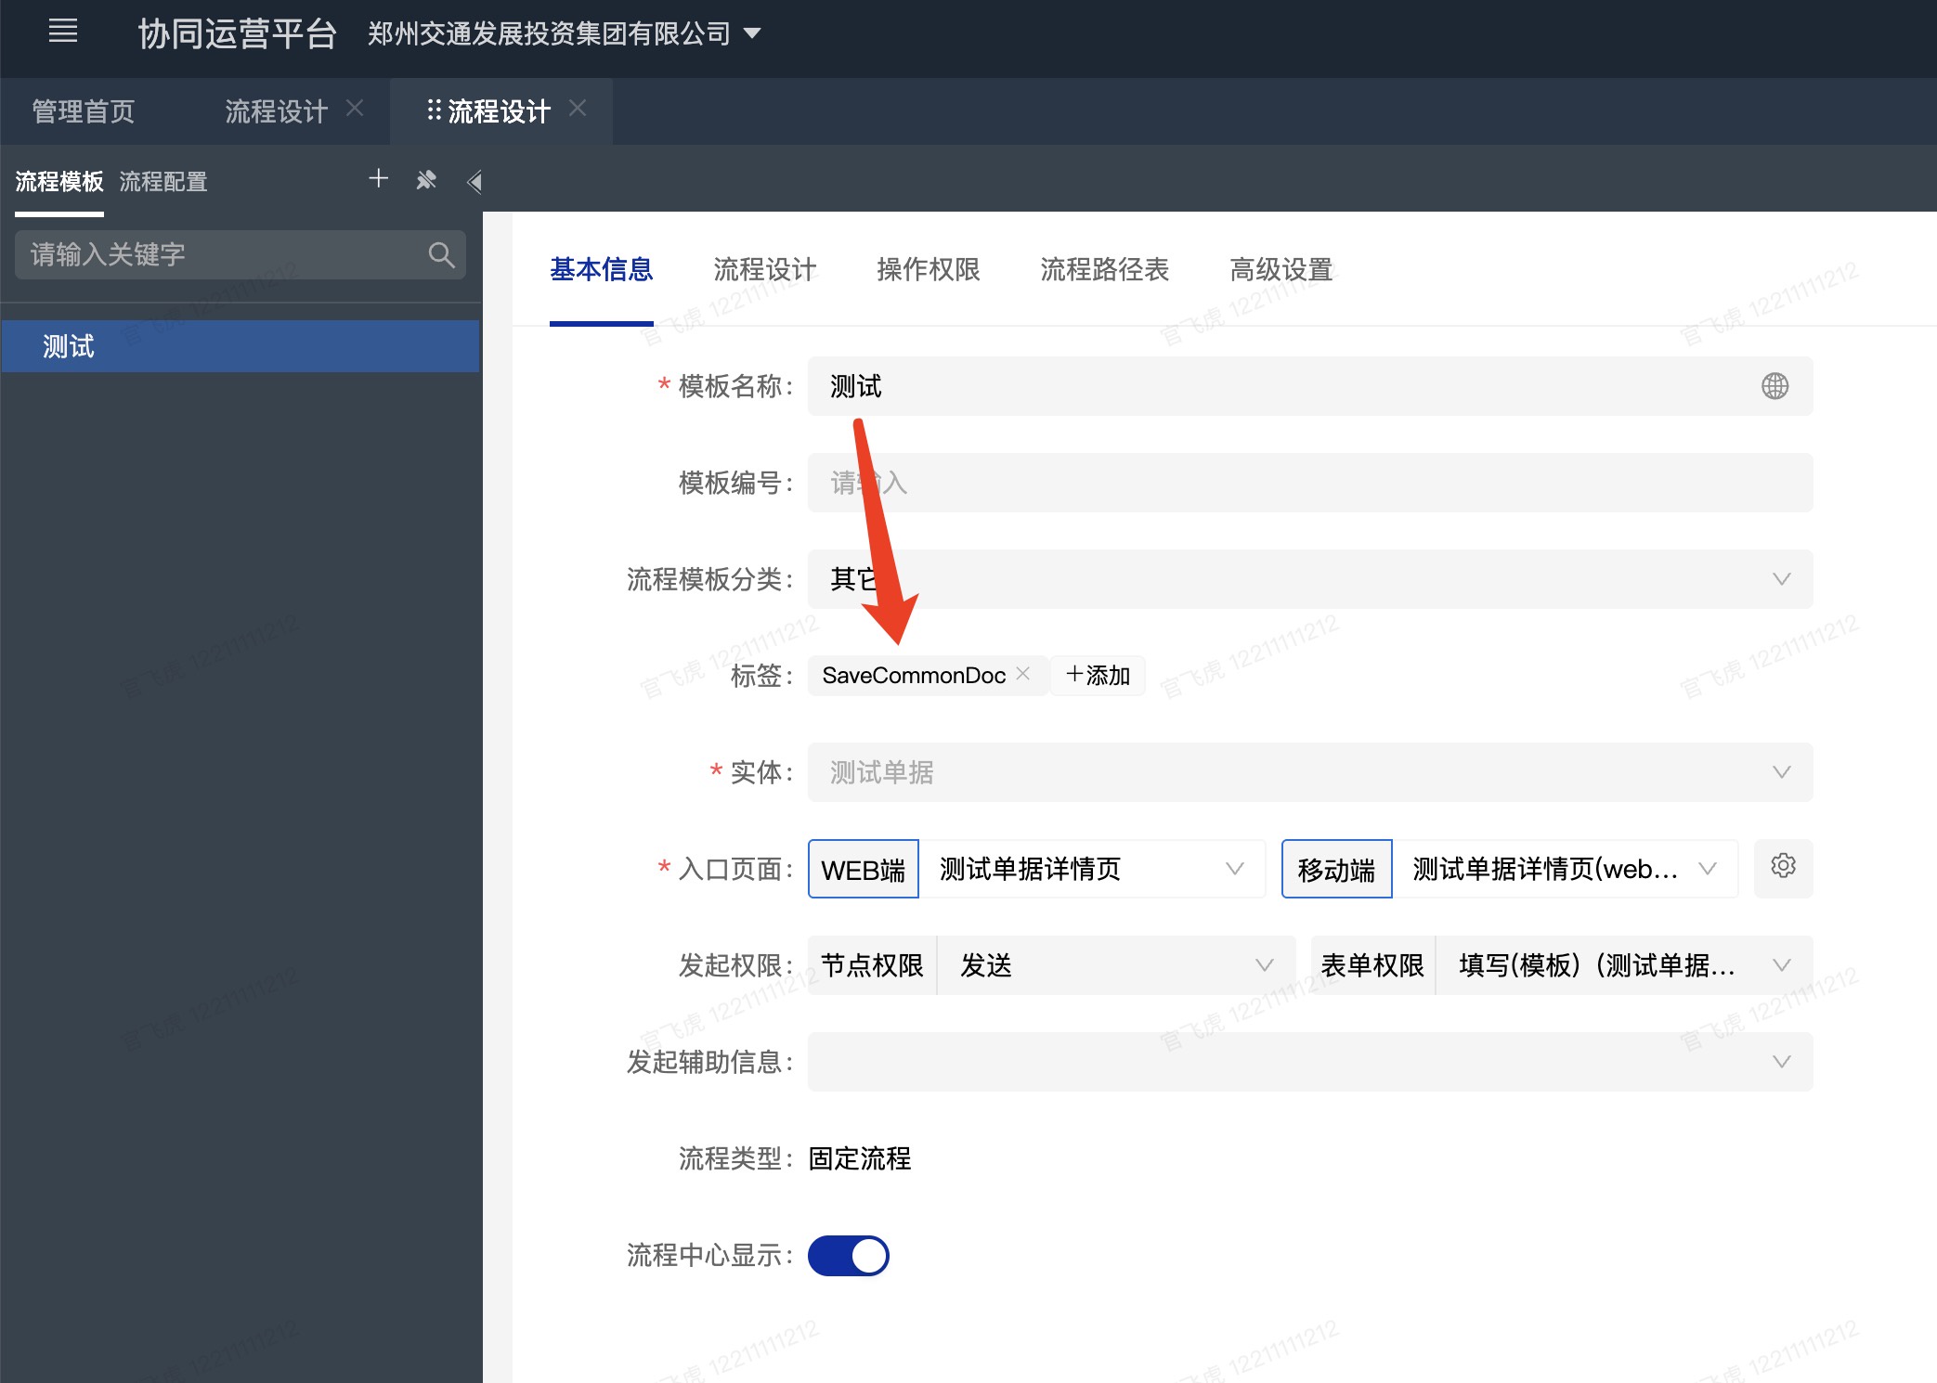This screenshot has width=1937, height=1383.
Task: Remove the SaveCommonDoc tag
Action: tap(1023, 674)
